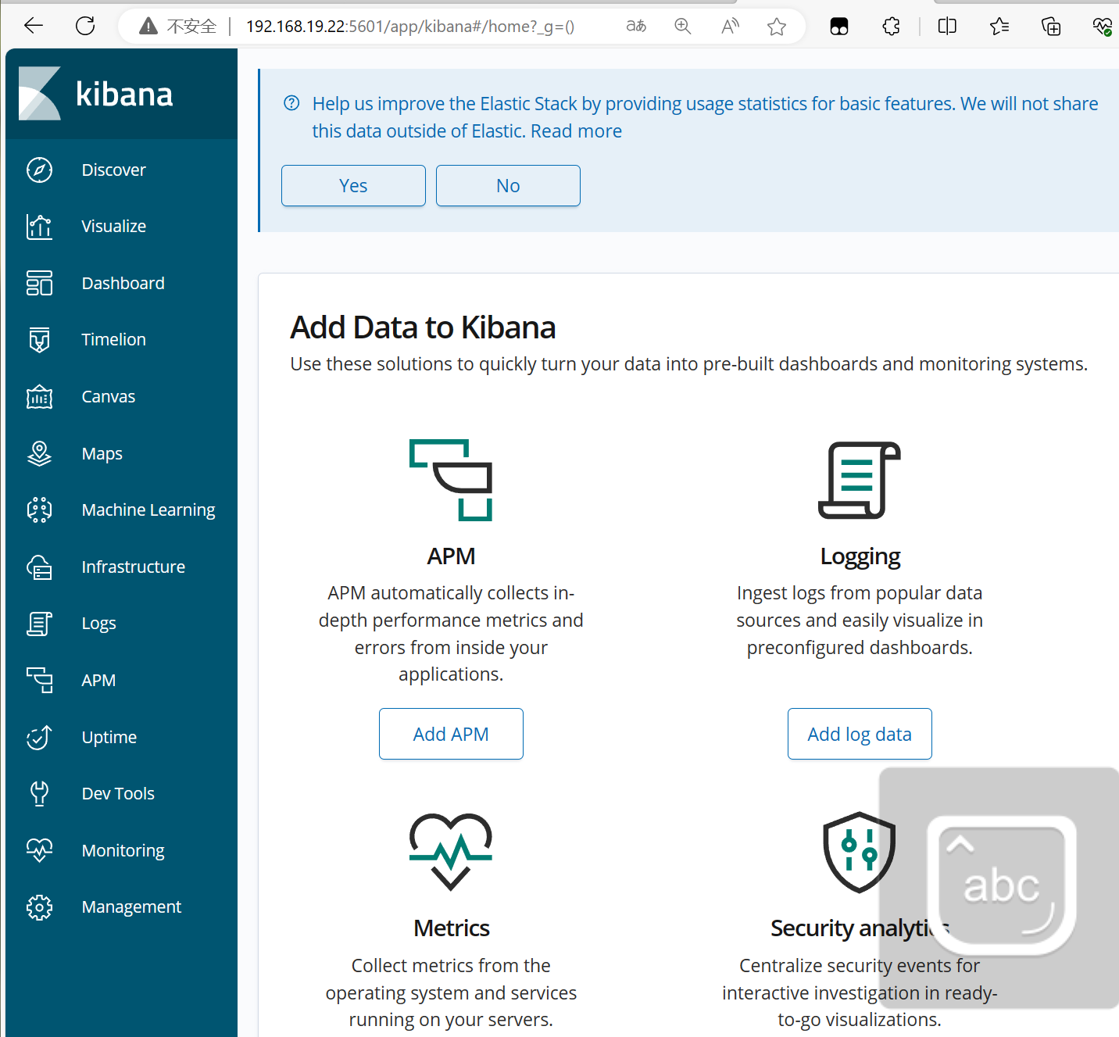Click the browser back arrow
Screen dimensions: 1119x1037
tap(34, 26)
